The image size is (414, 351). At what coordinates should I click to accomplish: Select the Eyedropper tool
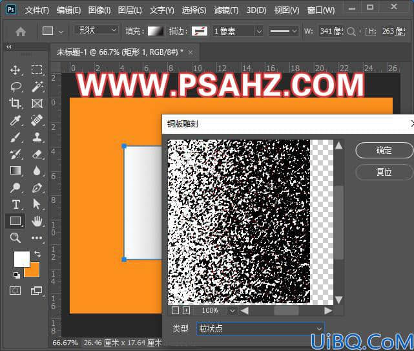(15, 120)
